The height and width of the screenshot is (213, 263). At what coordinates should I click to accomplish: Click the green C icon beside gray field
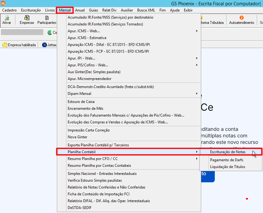click(x=50, y=33)
